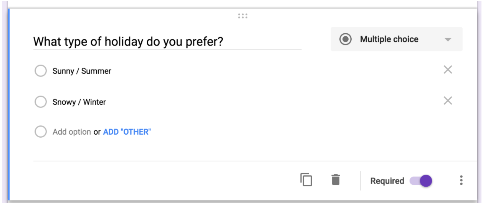
Task: Grab the six-dot drag handle at top
Action: coord(243,16)
